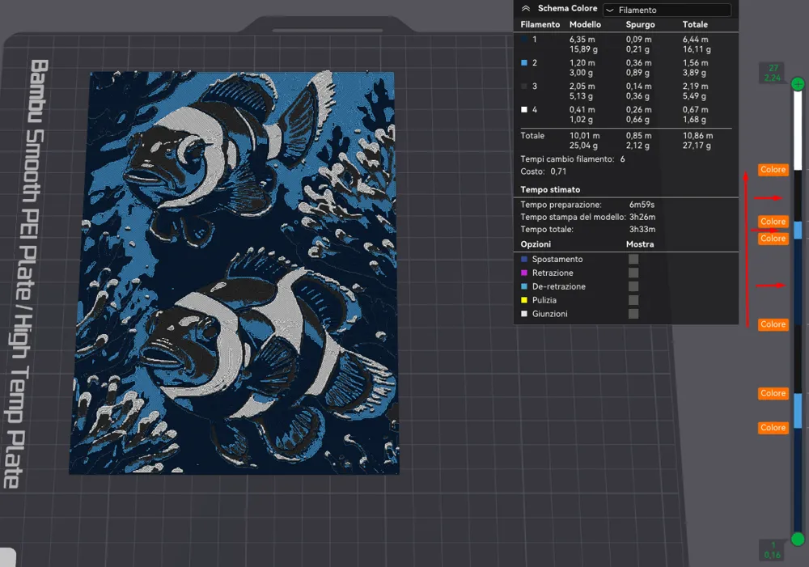Viewport: 809px width, 567px height.
Task: Select the Schema Colore panel title
Action: click(x=568, y=8)
